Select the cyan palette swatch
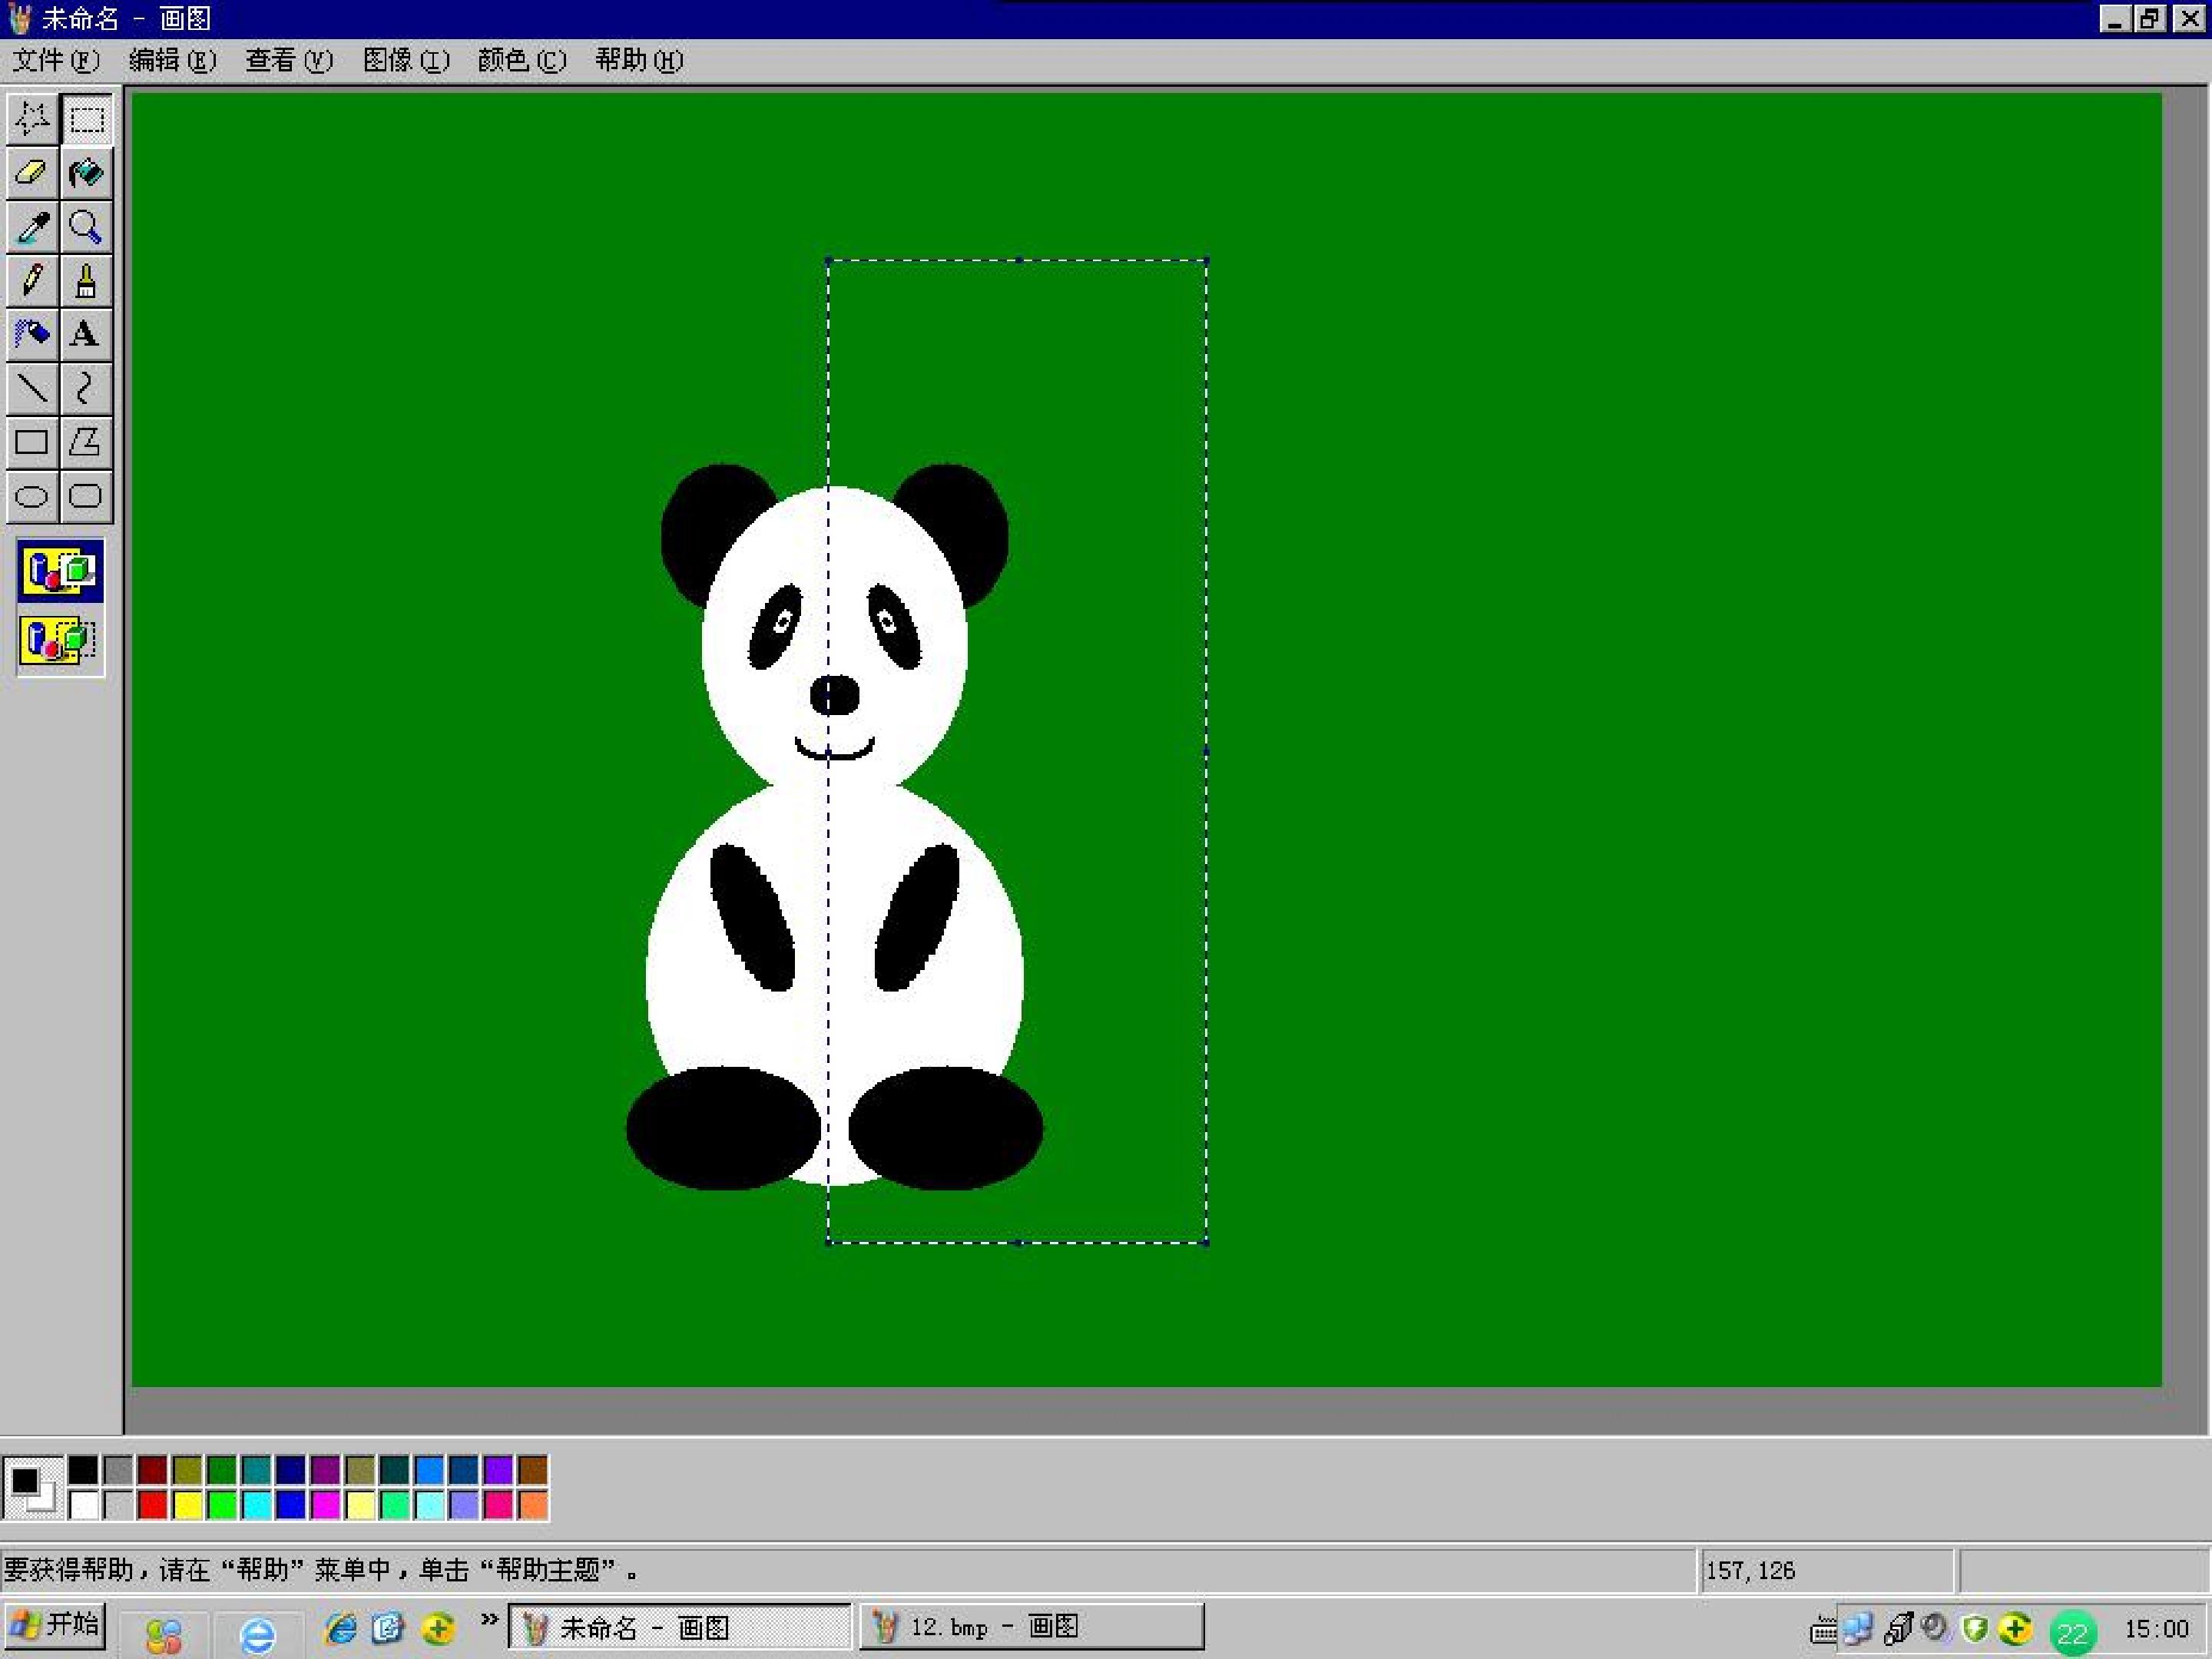2212x1659 pixels. pos(257,1504)
